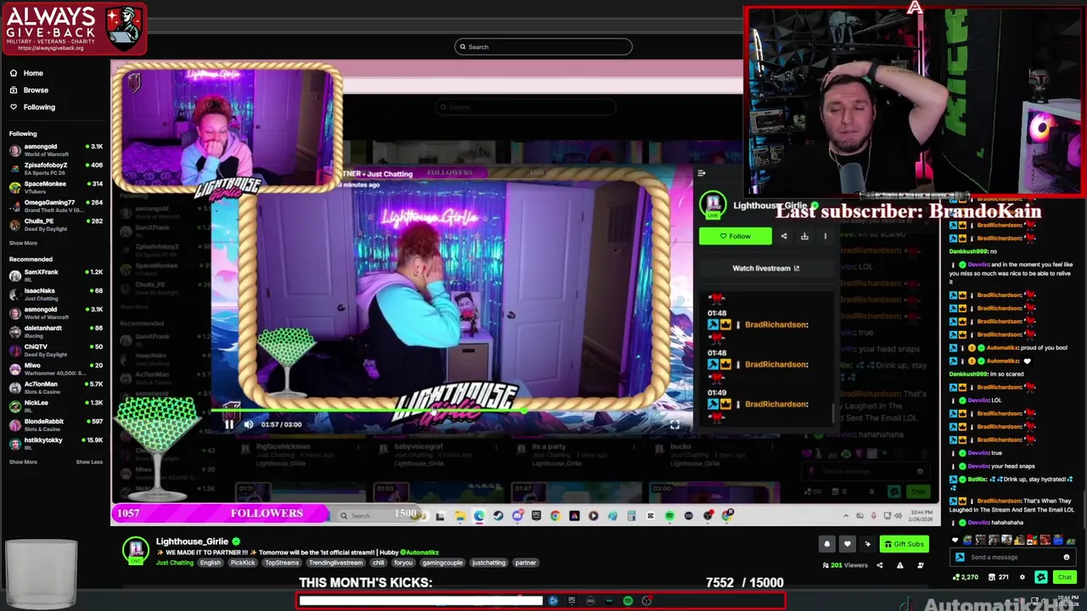Follow Lighthouse_Girlie in clip panel
The width and height of the screenshot is (1087, 611).
coord(735,236)
